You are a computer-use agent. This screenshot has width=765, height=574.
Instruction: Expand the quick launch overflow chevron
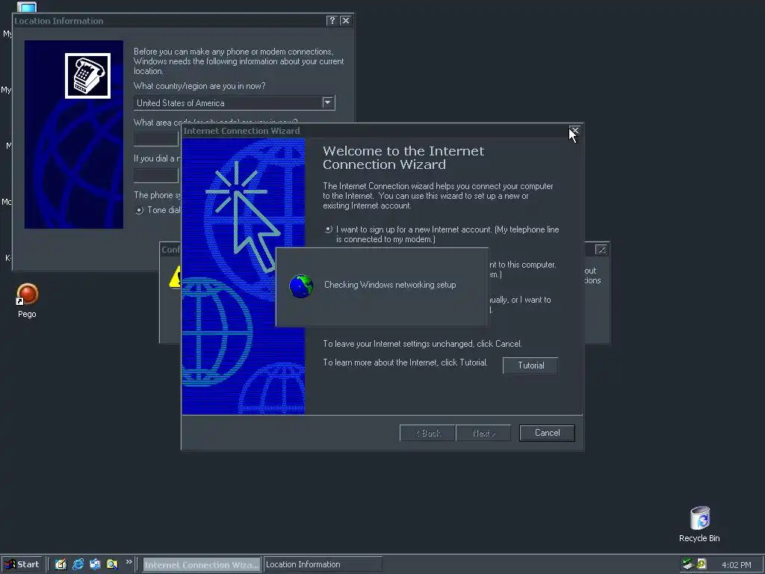tap(128, 562)
